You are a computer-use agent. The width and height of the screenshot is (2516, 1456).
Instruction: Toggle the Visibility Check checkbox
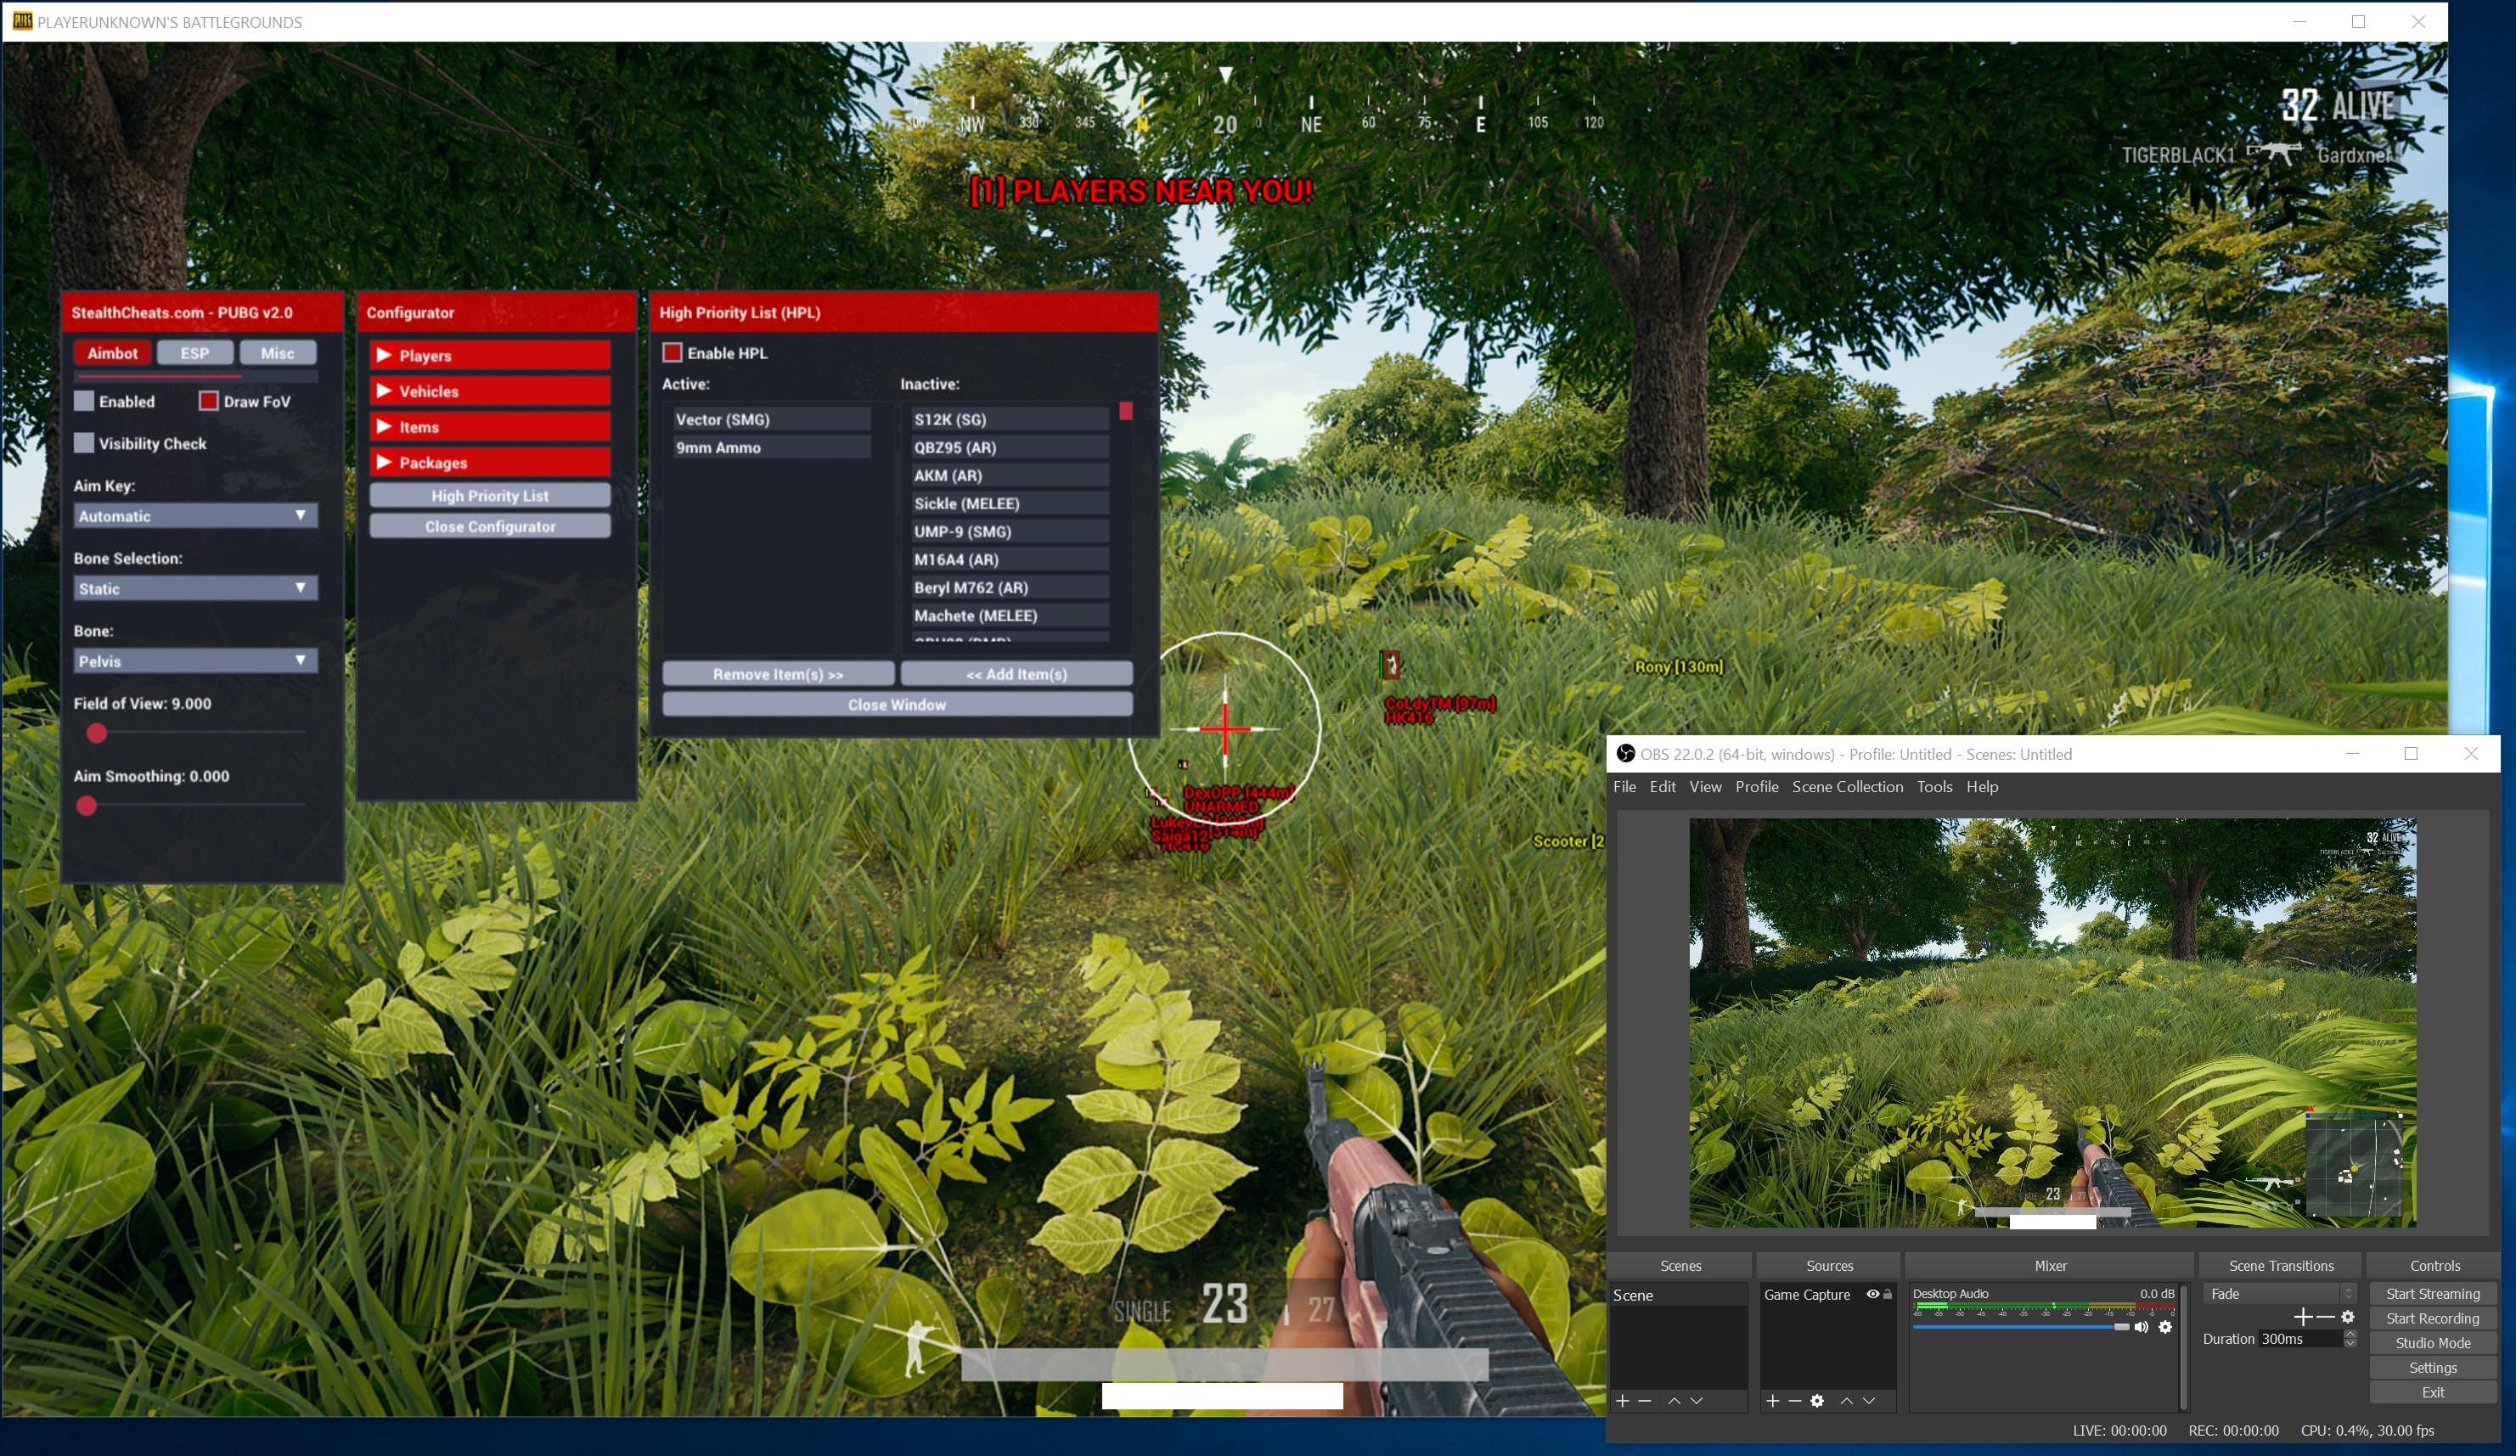[84, 443]
